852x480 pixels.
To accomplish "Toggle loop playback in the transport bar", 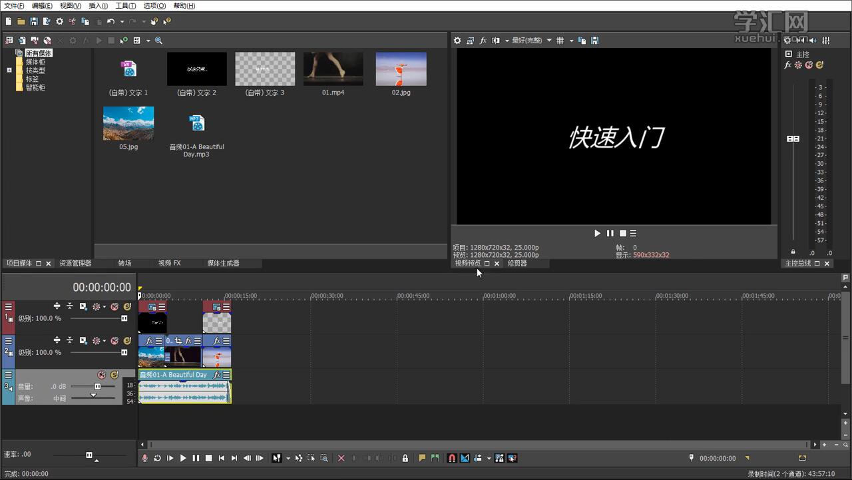I will pyautogui.click(x=157, y=458).
